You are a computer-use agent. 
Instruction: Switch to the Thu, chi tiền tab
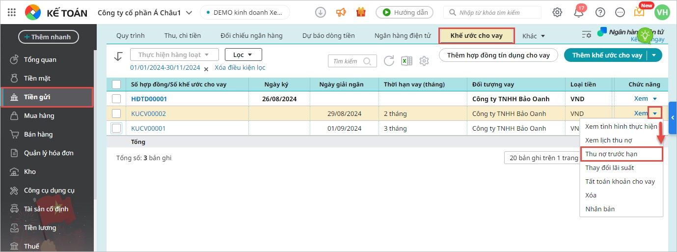[x=183, y=35]
